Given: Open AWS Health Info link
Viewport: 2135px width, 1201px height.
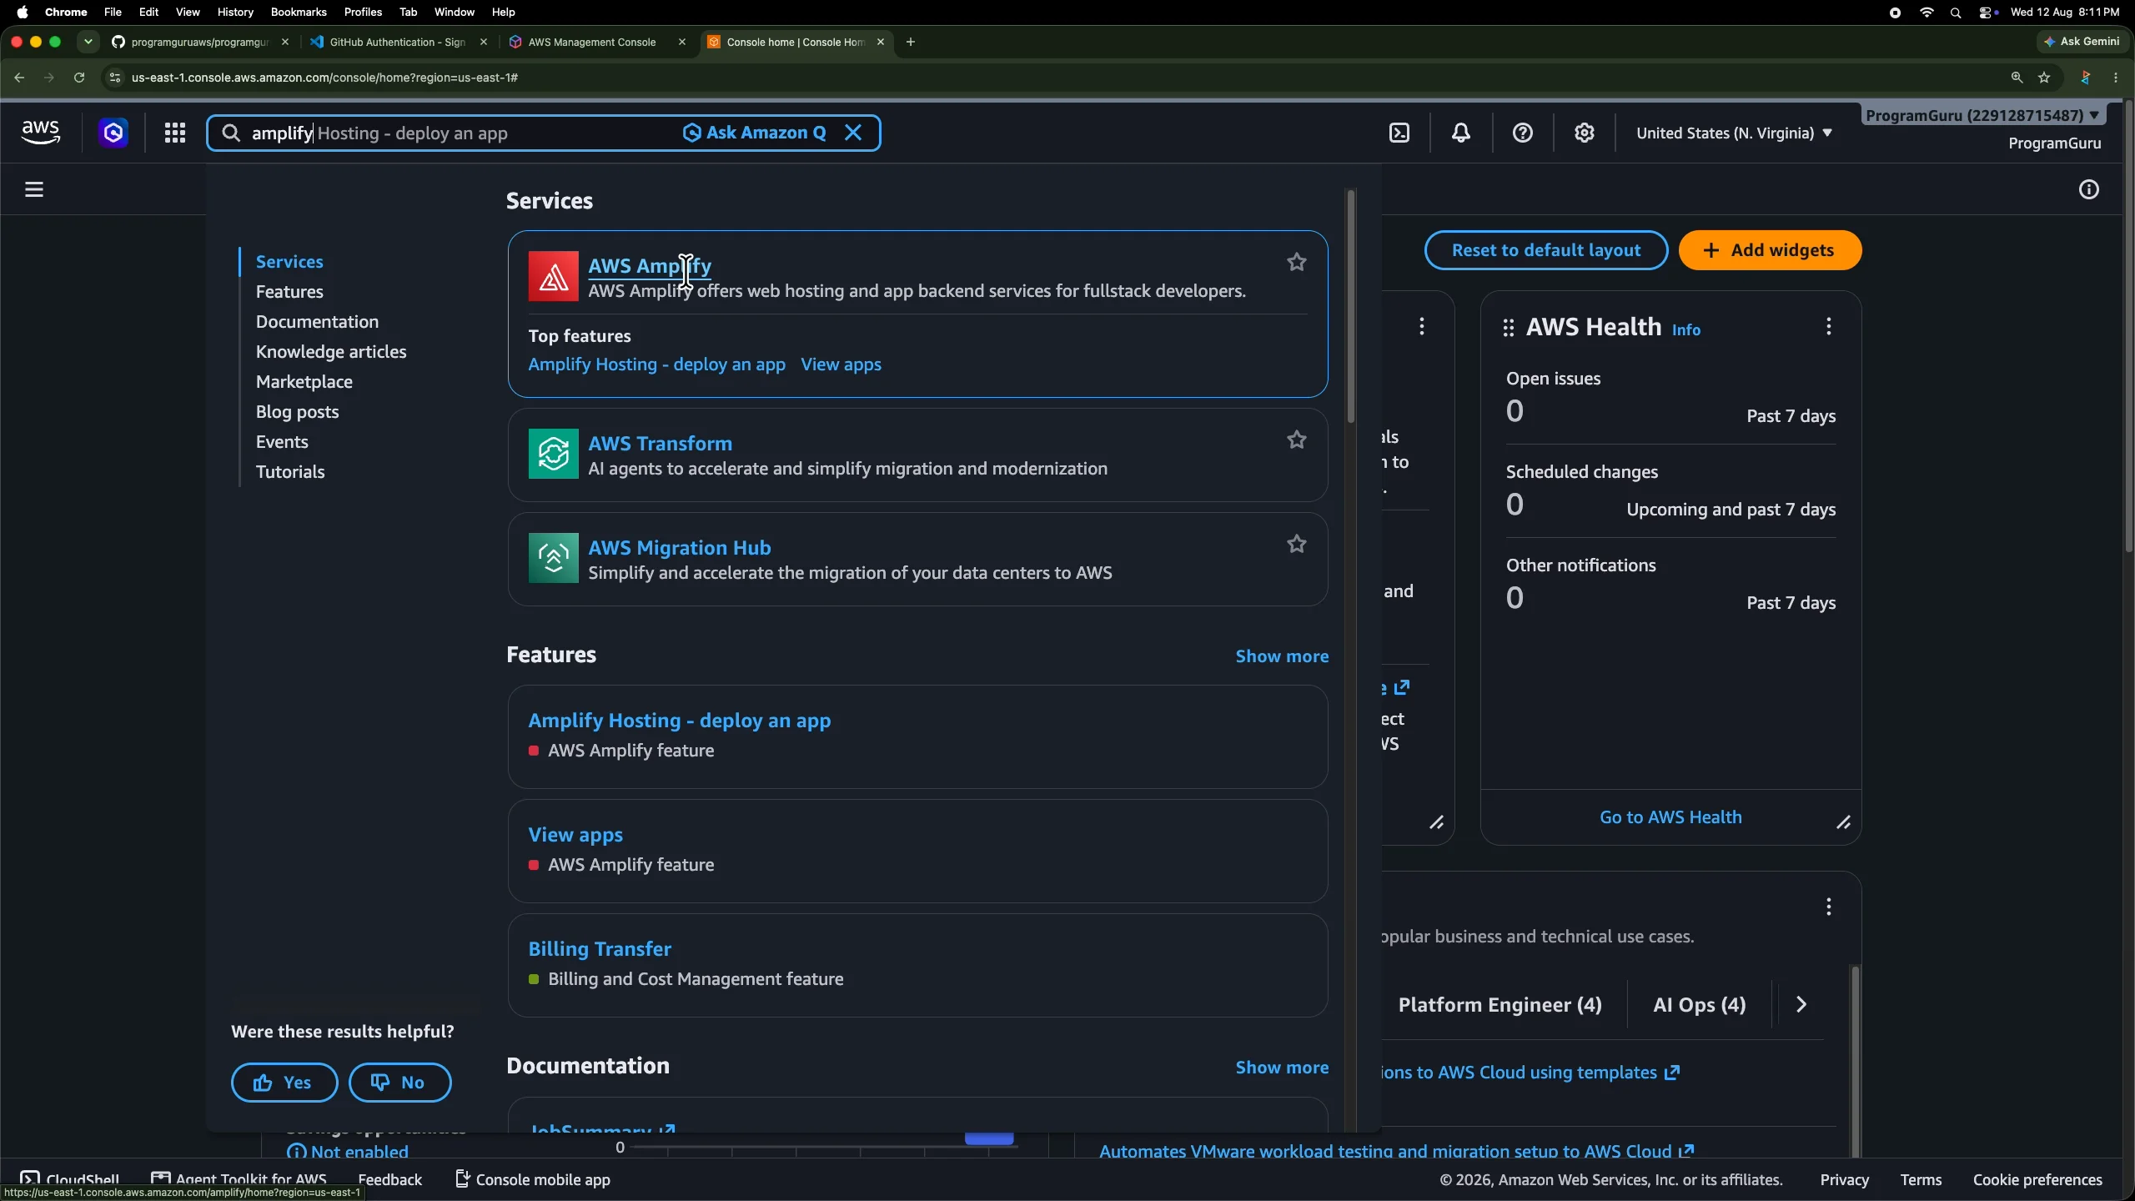Looking at the screenshot, I should tap(1685, 330).
